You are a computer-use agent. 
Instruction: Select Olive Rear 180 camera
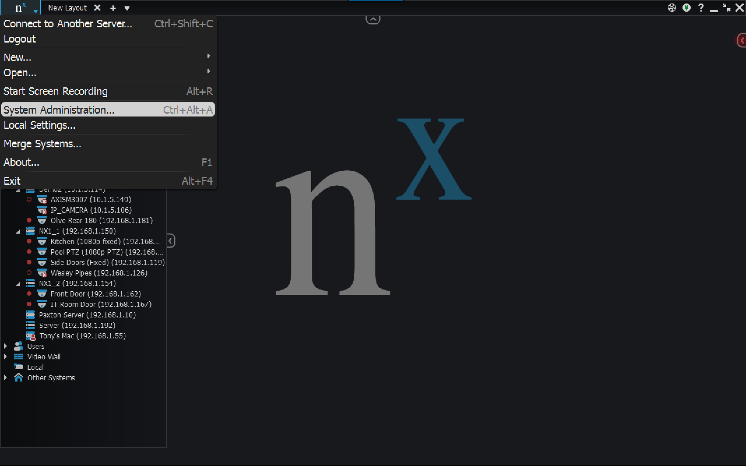(102, 220)
